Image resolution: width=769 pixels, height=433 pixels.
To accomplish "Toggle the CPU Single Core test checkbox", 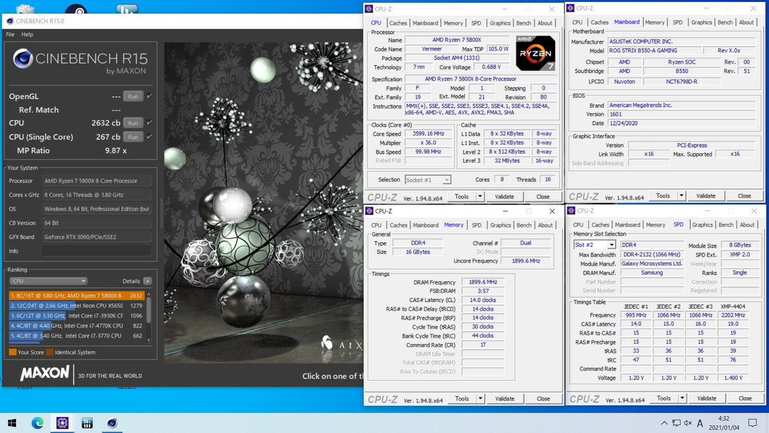I will (149, 137).
